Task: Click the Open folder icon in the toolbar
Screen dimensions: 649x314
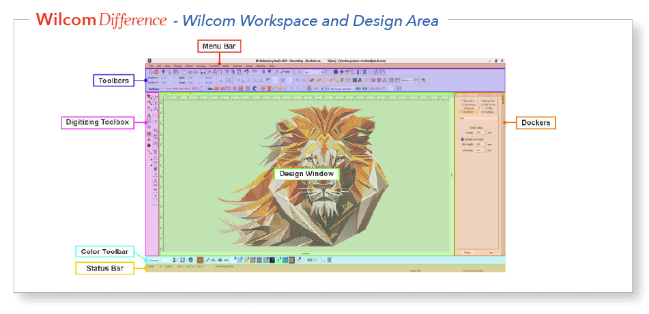Action: (189, 72)
